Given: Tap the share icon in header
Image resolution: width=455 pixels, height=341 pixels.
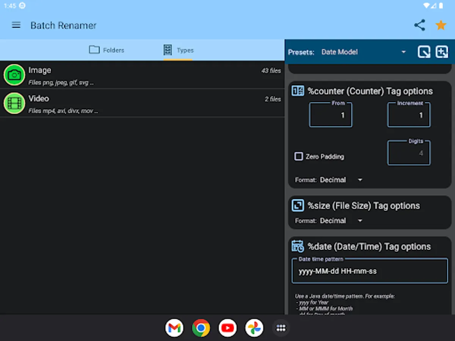Looking at the screenshot, I should point(419,25).
